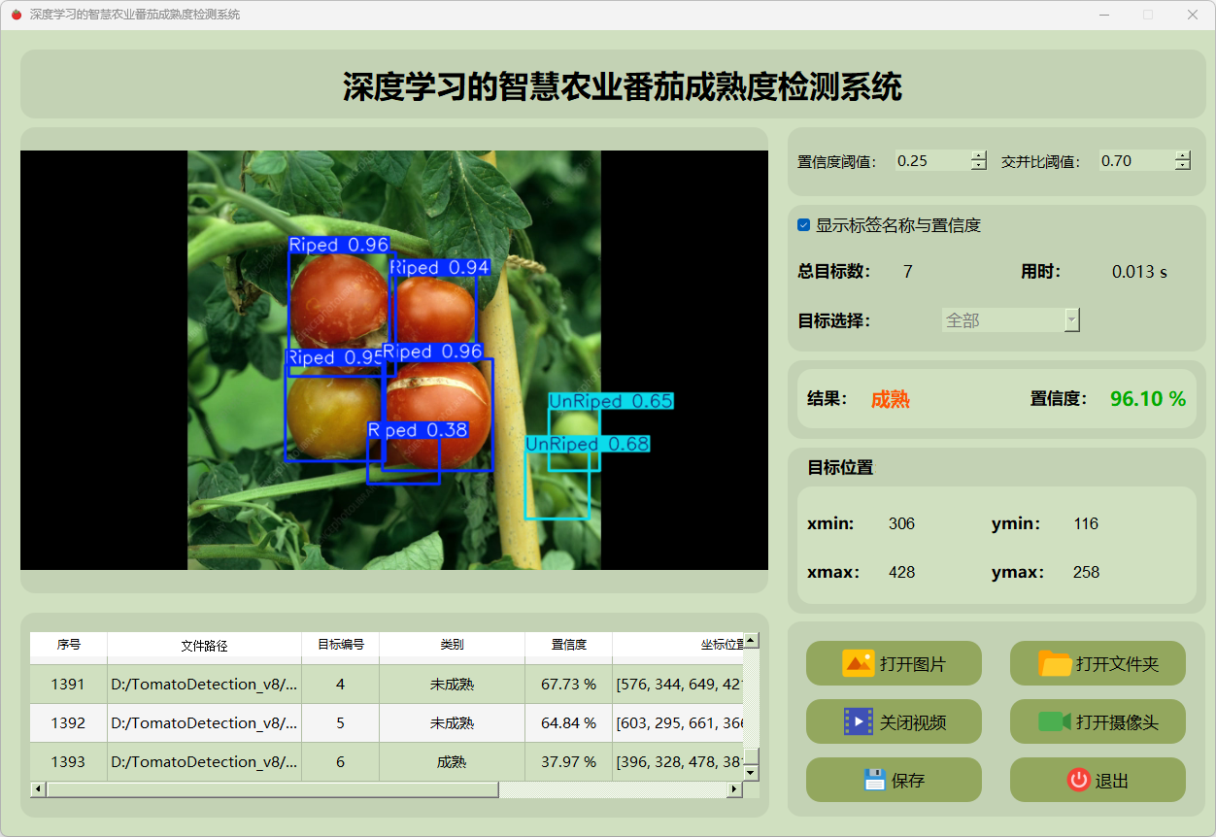The height and width of the screenshot is (837, 1216).
Task: Click the confidence threshold input field showing 0.25
Action: (x=930, y=161)
